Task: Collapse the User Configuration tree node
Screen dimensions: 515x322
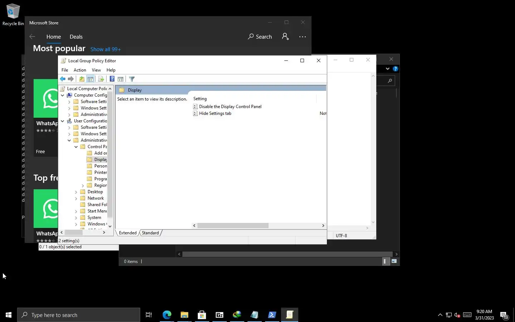Action: [63, 121]
